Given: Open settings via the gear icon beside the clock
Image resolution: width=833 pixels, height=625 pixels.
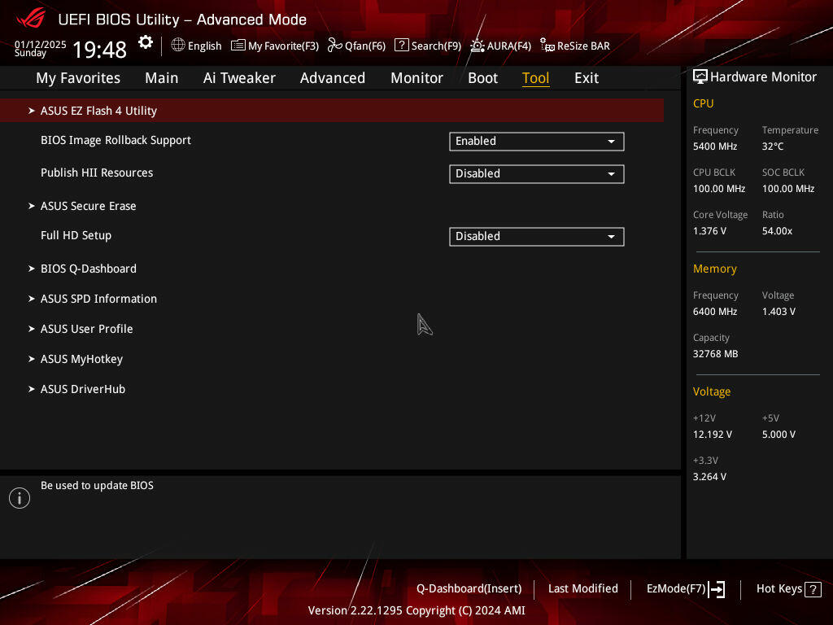Looking at the screenshot, I should click(x=146, y=42).
